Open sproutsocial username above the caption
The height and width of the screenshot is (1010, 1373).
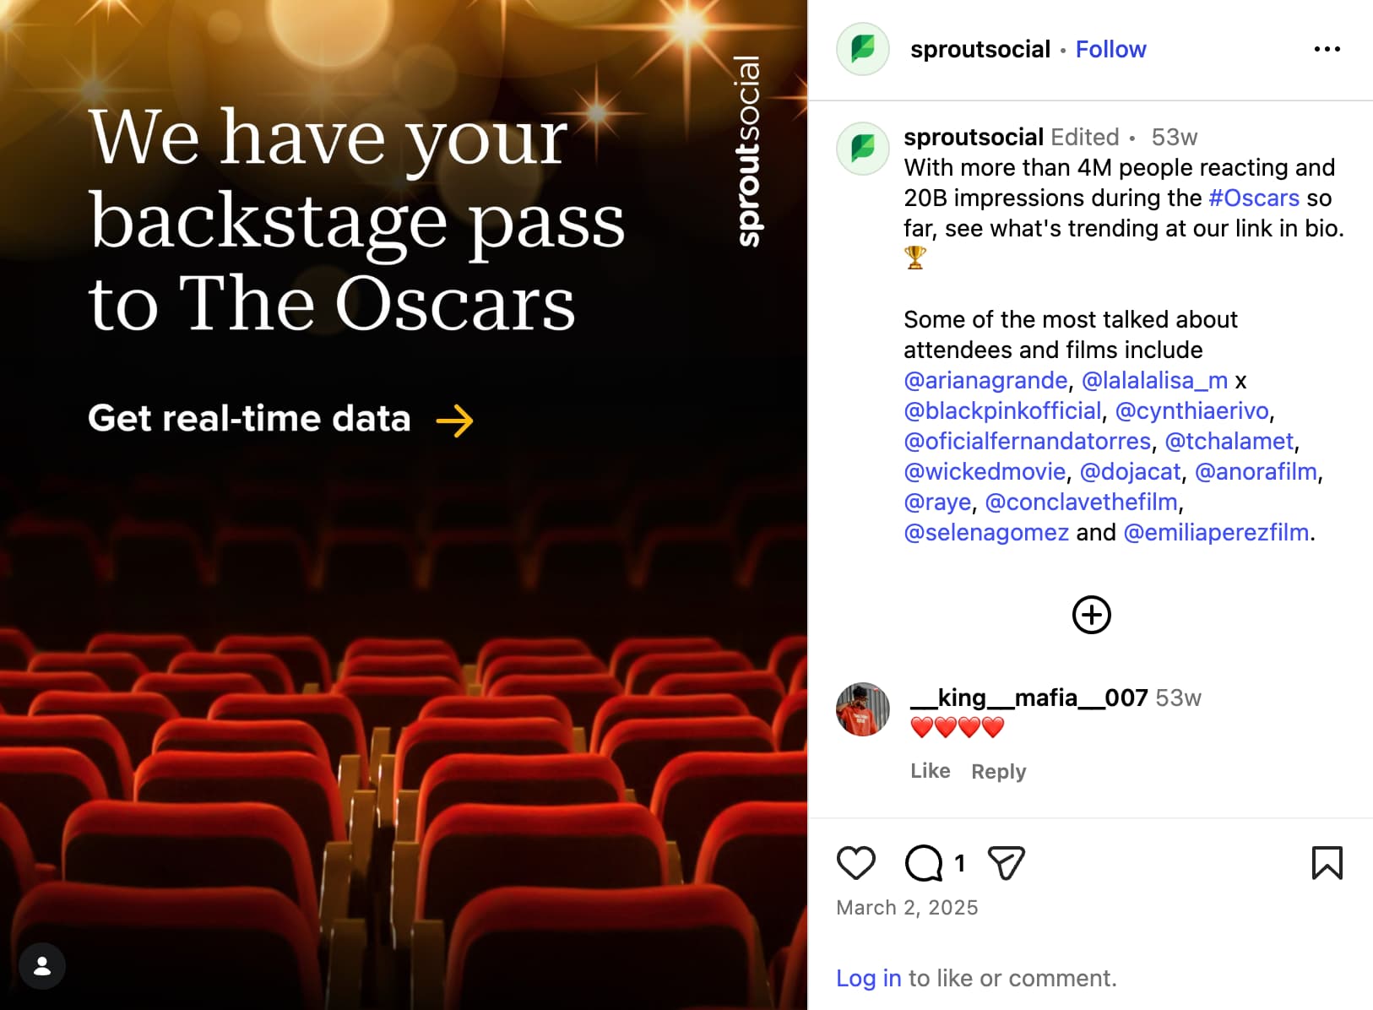973,137
